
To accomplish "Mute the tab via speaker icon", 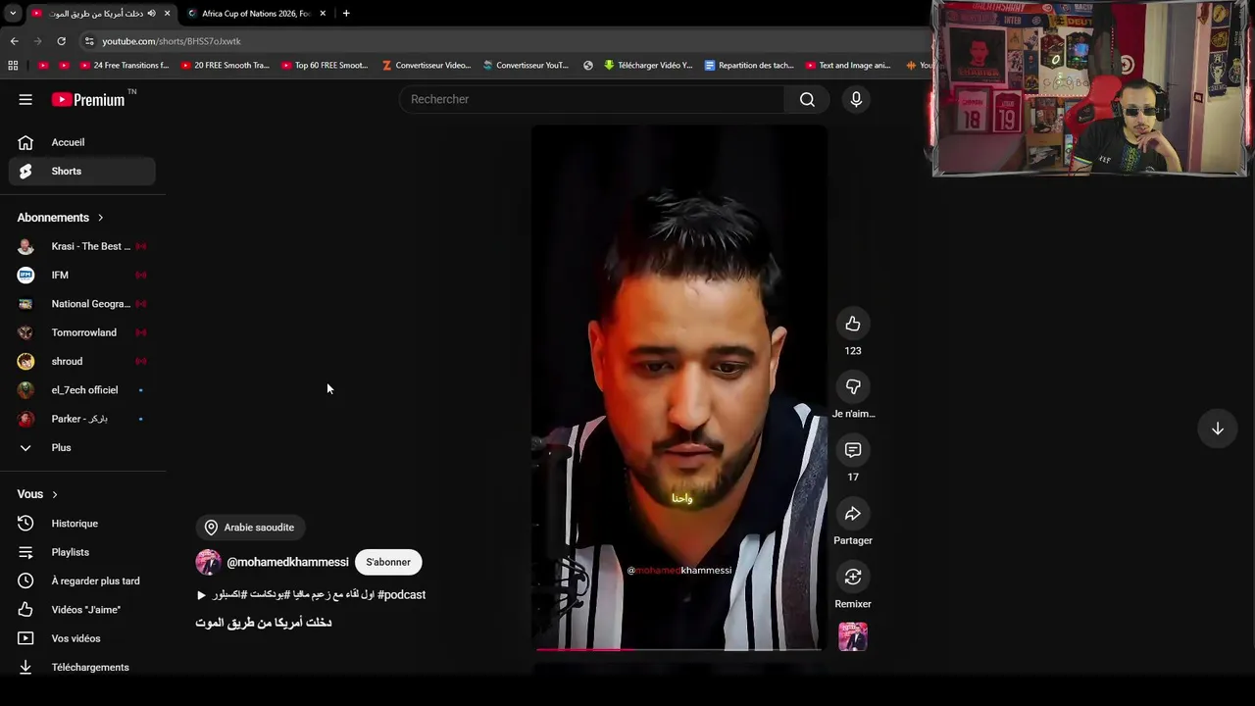I will point(151,14).
